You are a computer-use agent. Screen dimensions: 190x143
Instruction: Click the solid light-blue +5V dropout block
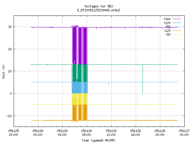coord(79,88)
